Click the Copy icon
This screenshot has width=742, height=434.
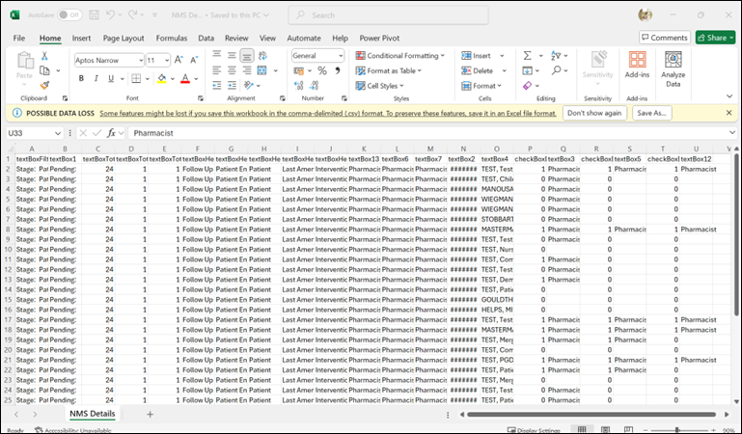pos(45,70)
